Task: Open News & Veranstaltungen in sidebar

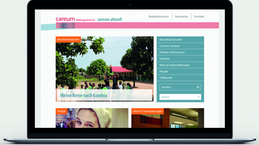Action: (x=180, y=65)
